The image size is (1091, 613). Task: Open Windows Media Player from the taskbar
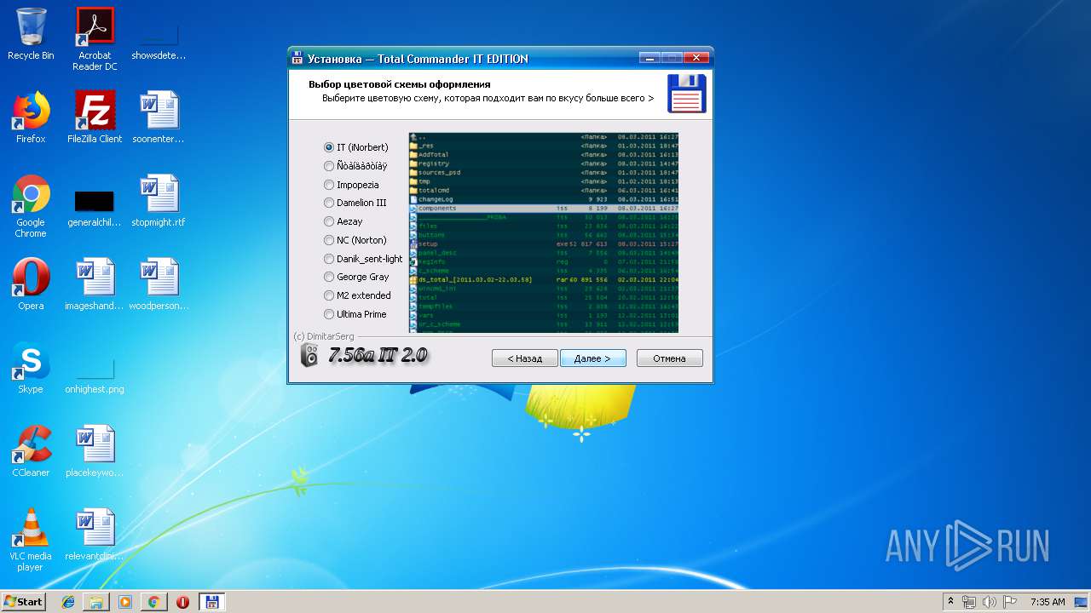click(125, 602)
